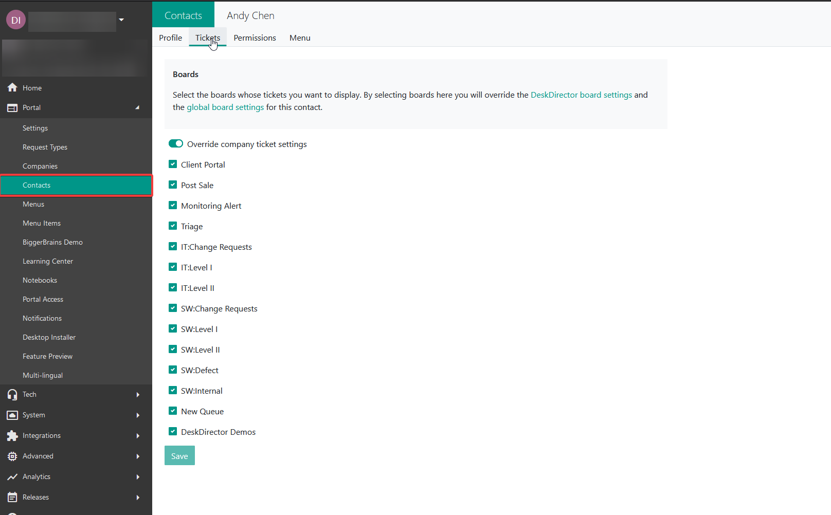Uncheck the SW:Level I board
Image resolution: width=831 pixels, height=515 pixels.
[x=173, y=329]
